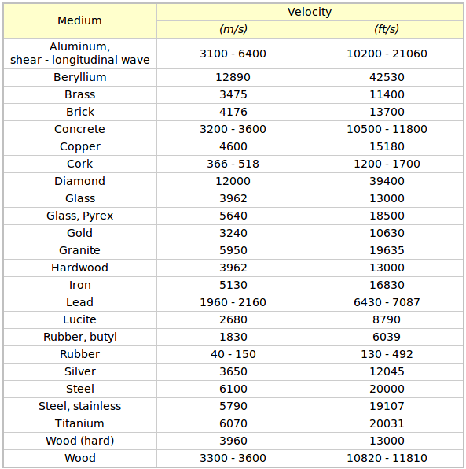Click the Gold m/s value 3240
466x469 pixels.
pyautogui.click(x=233, y=233)
